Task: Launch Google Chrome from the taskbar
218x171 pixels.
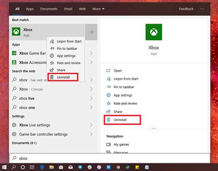Action: tap(118, 167)
